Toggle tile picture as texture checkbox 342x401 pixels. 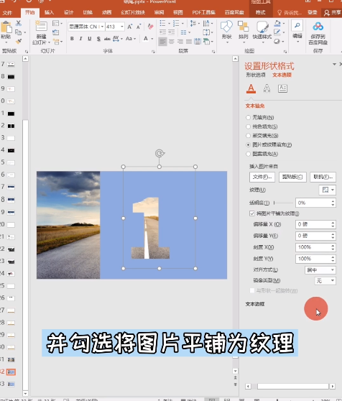click(252, 213)
